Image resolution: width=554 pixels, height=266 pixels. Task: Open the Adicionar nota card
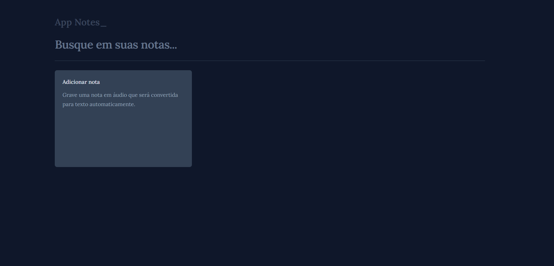click(x=123, y=118)
